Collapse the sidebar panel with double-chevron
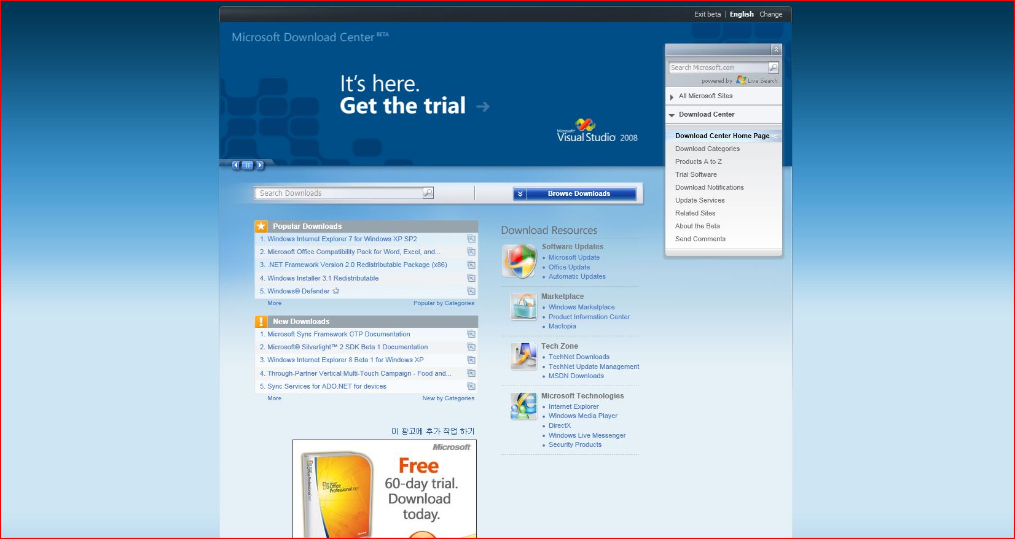The image size is (1015, 539). [x=776, y=50]
